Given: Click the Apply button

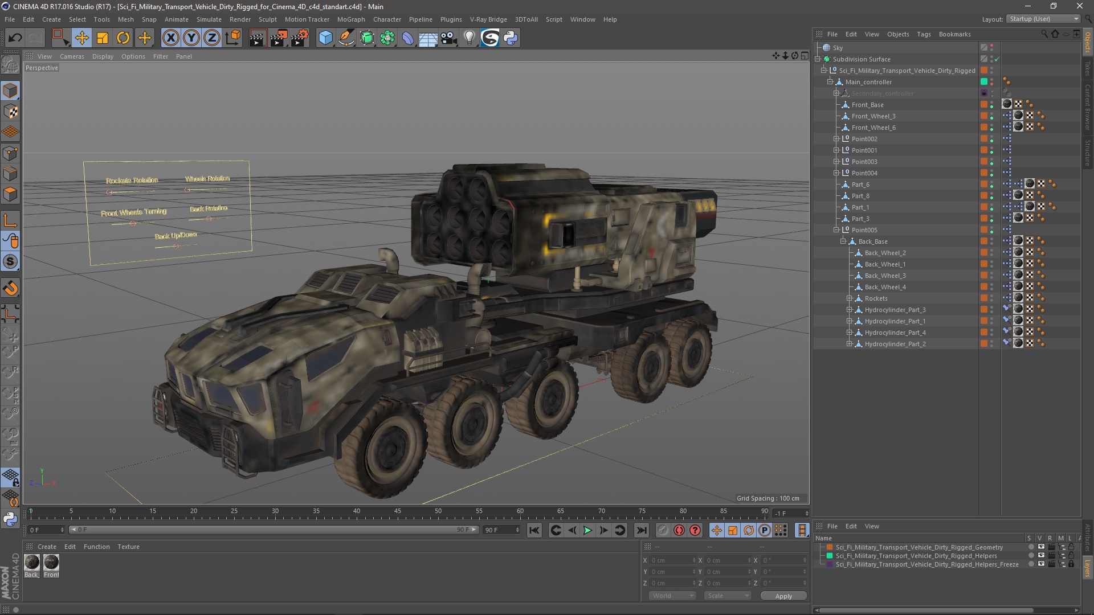Looking at the screenshot, I should click(783, 596).
